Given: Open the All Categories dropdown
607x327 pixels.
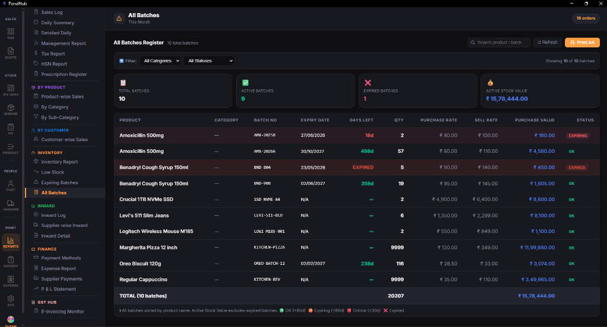Looking at the screenshot, I should tap(160, 61).
